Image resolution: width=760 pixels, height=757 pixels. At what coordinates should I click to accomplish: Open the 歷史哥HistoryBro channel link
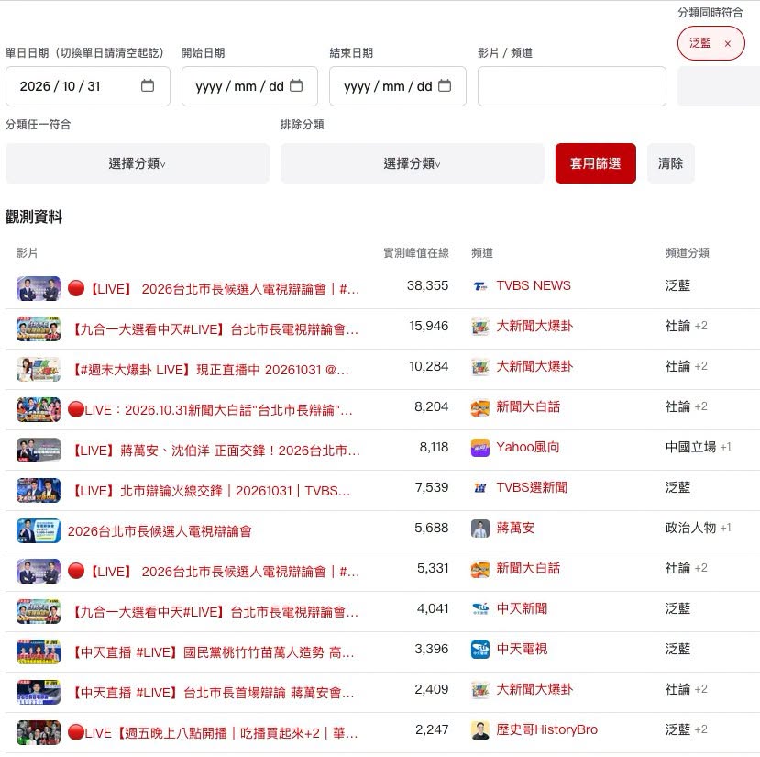point(546,729)
